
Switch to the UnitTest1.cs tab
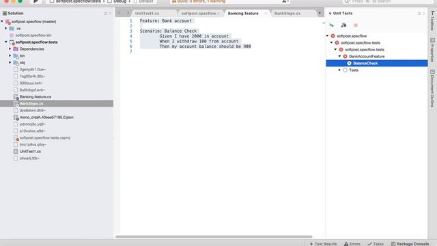coord(147,14)
